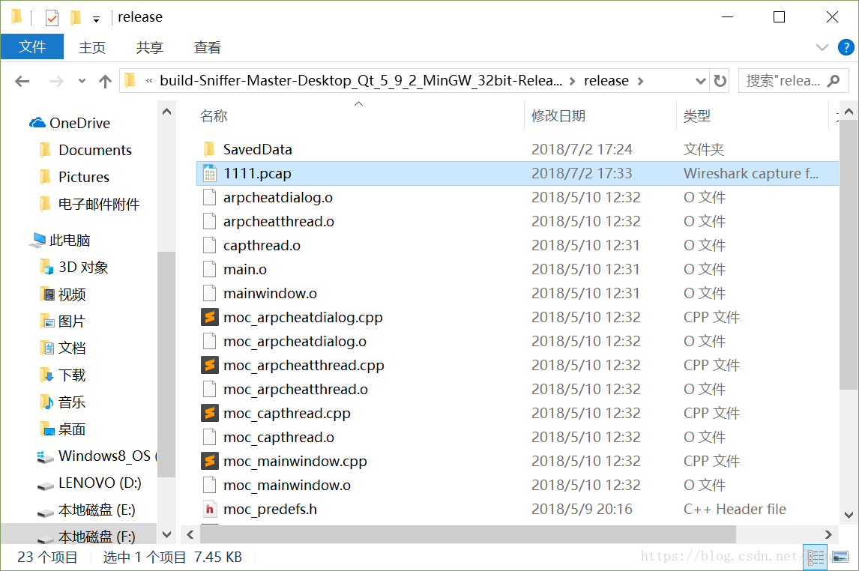
Task: Select OneDrive in the sidebar
Action: tap(75, 122)
